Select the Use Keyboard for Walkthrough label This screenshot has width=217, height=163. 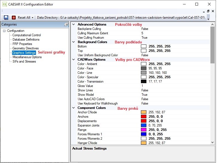(98, 103)
